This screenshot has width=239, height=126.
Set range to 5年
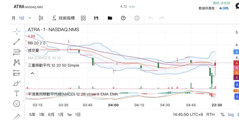click(32, 115)
